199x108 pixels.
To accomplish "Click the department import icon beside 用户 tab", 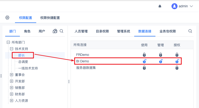I will pyautogui.click(x=55, y=31).
